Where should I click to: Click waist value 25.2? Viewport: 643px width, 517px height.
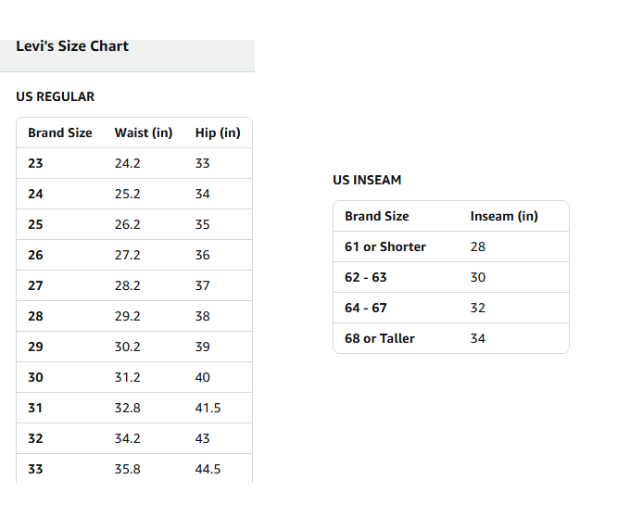coord(128,194)
